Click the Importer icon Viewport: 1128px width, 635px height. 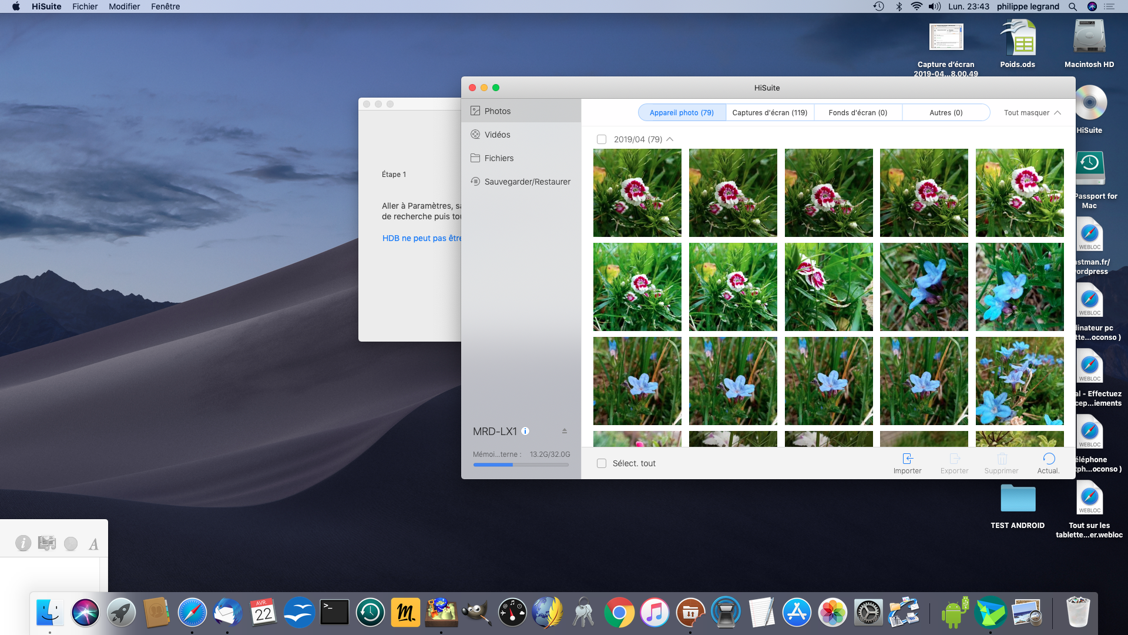(907, 459)
